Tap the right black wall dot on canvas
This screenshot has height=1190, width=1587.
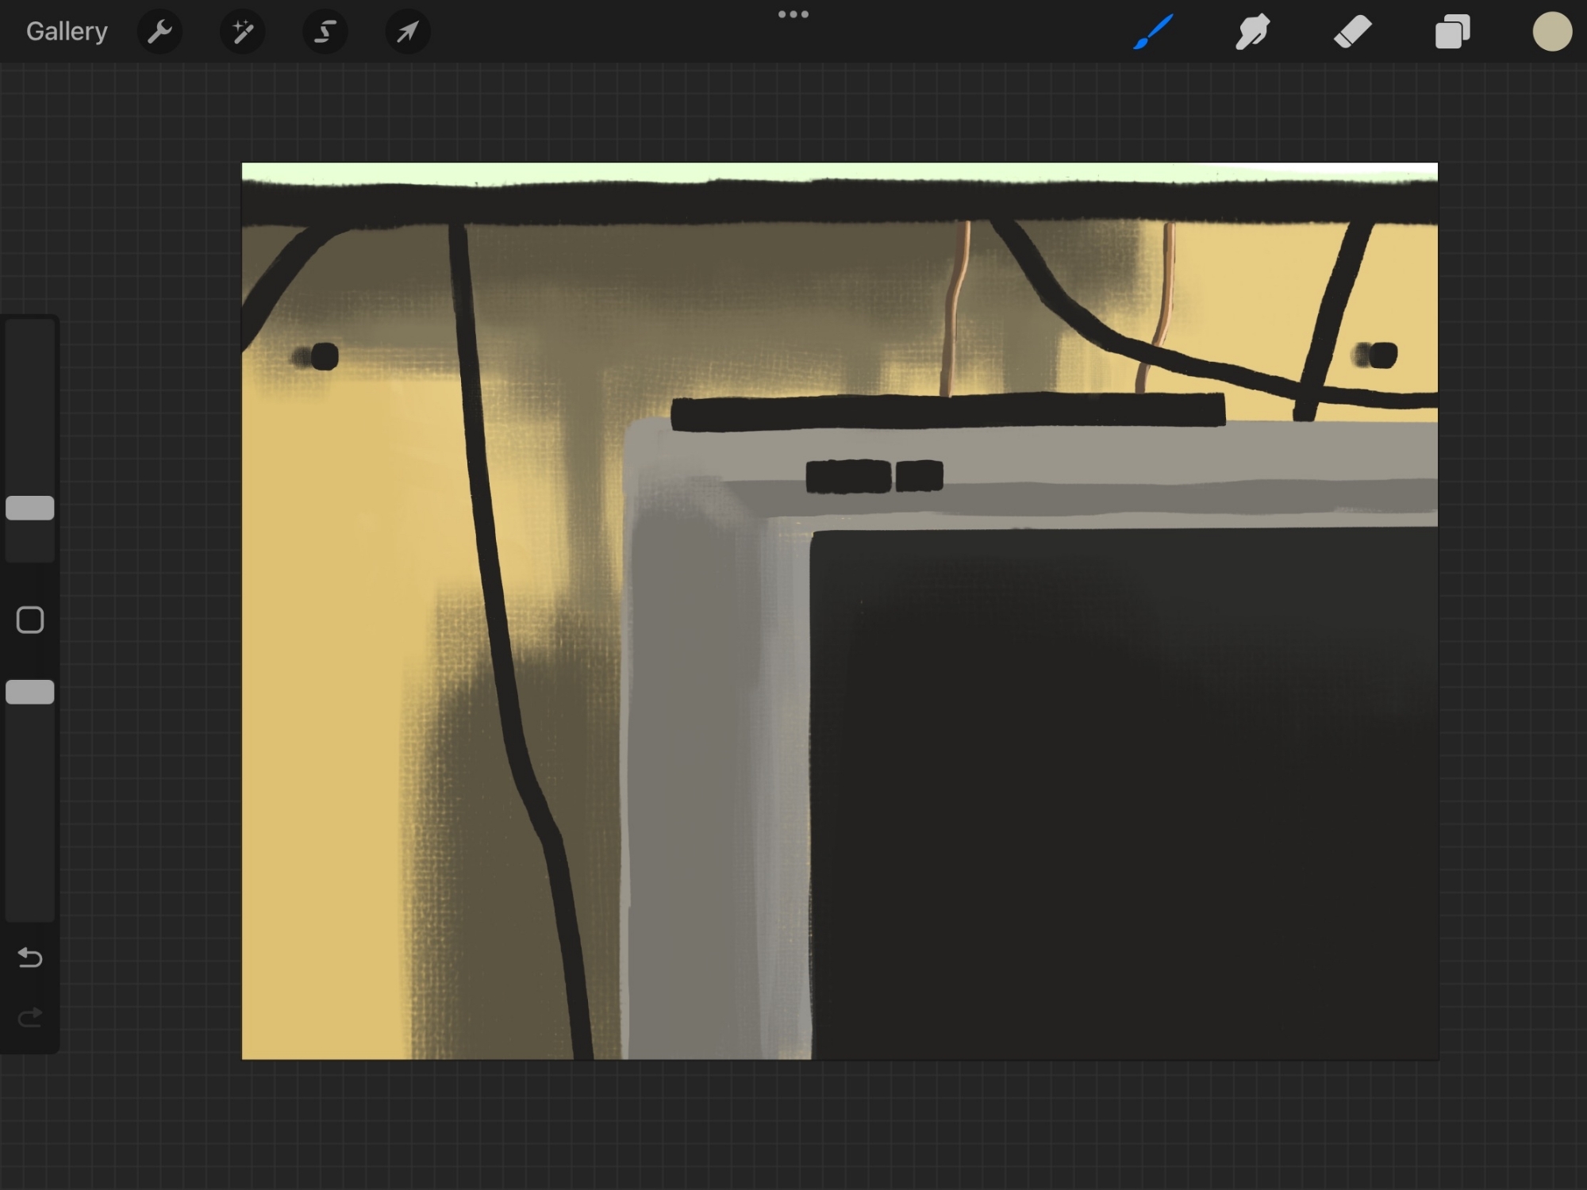[1382, 355]
